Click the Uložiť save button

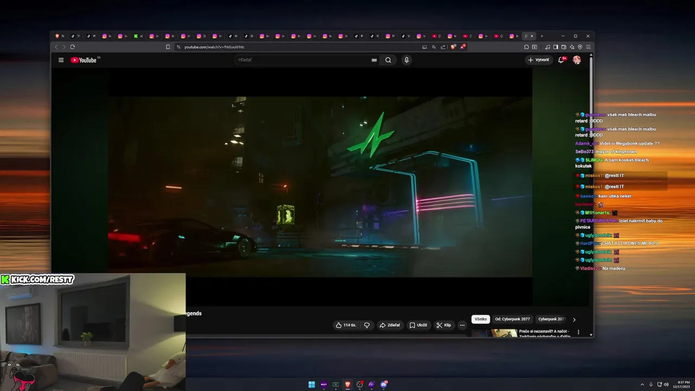point(418,325)
